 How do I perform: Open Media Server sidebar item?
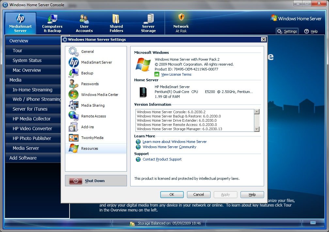[x=33, y=148]
